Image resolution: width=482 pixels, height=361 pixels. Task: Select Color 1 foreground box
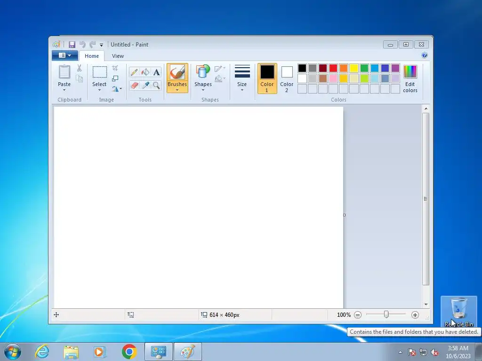click(x=267, y=78)
